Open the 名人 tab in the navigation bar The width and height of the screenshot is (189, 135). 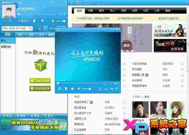click(x=112, y=10)
